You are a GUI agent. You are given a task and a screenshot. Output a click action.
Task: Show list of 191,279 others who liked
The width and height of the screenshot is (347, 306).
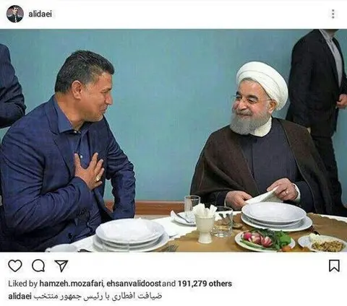[205, 284]
